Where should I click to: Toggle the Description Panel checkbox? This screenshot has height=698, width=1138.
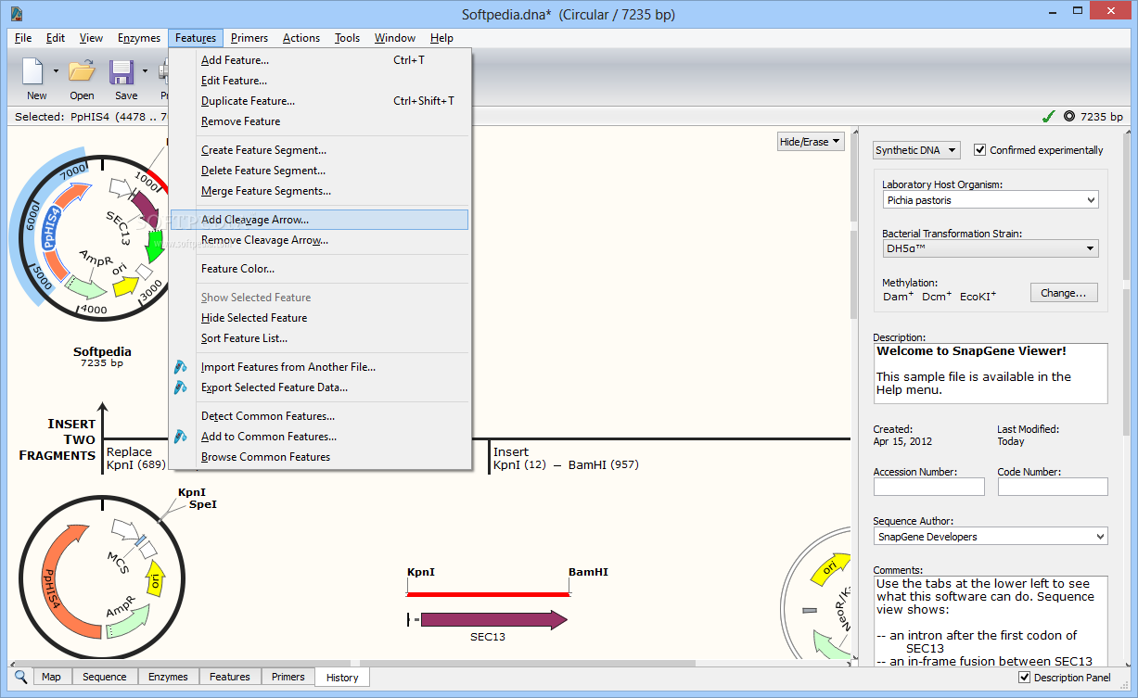[1024, 678]
